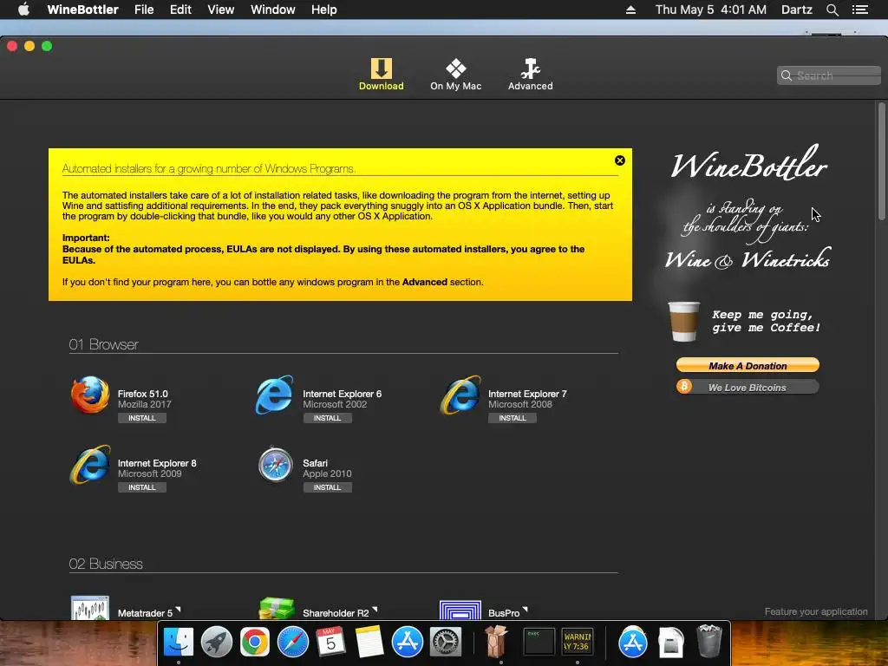
Task: Click the Advanced link in banner text
Action: pyautogui.click(x=424, y=282)
